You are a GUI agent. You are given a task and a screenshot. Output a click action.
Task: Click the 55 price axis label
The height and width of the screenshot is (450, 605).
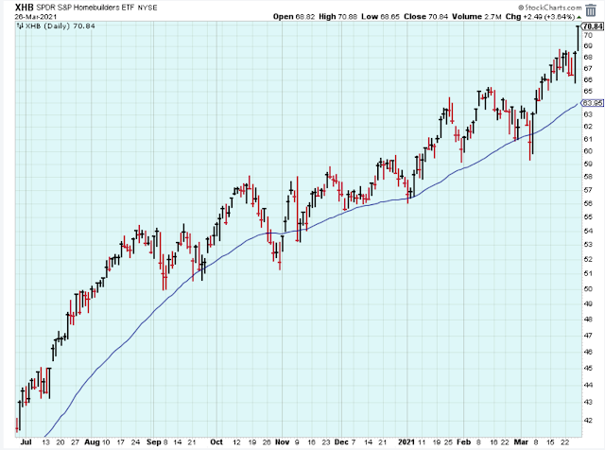pos(588,217)
